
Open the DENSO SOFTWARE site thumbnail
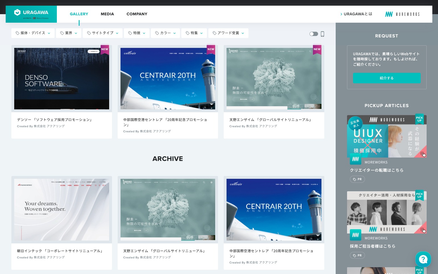(x=62, y=78)
